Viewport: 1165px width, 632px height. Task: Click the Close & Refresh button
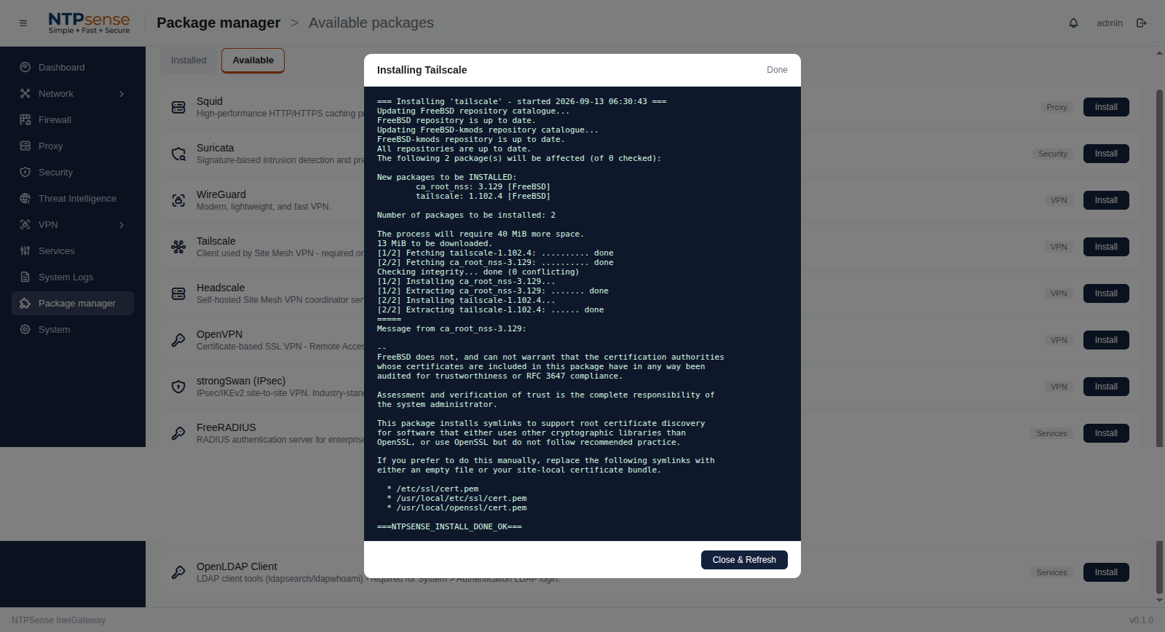[744, 560]
